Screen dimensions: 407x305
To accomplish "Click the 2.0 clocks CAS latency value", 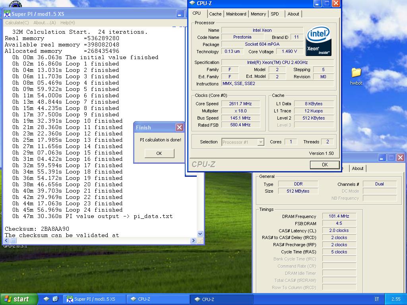I will [339, 230].
